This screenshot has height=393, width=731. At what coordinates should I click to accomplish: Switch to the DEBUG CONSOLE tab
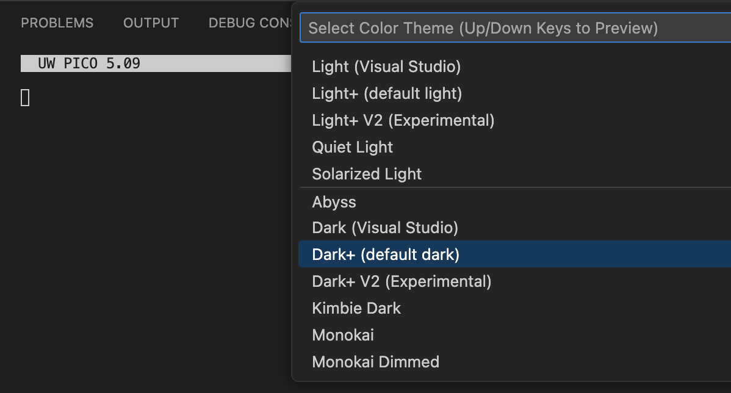[x=250, y=23]
